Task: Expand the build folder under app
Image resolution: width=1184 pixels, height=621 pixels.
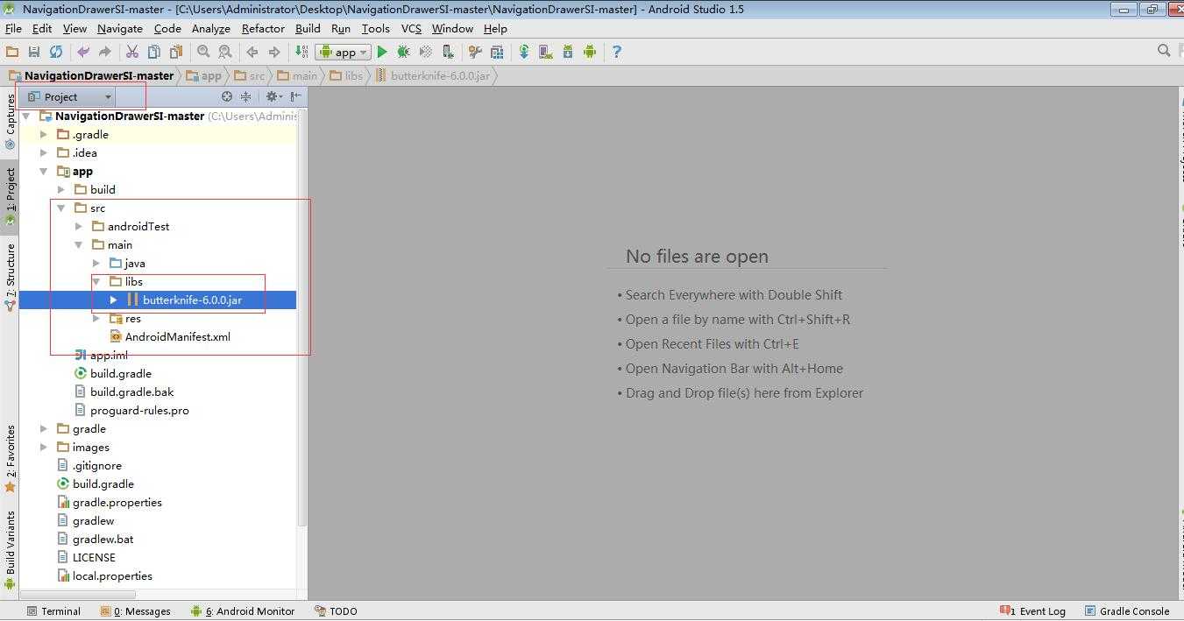Action: tap(61, 189)
